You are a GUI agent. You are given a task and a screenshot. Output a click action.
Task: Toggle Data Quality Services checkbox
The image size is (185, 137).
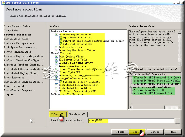pos(61,44)
